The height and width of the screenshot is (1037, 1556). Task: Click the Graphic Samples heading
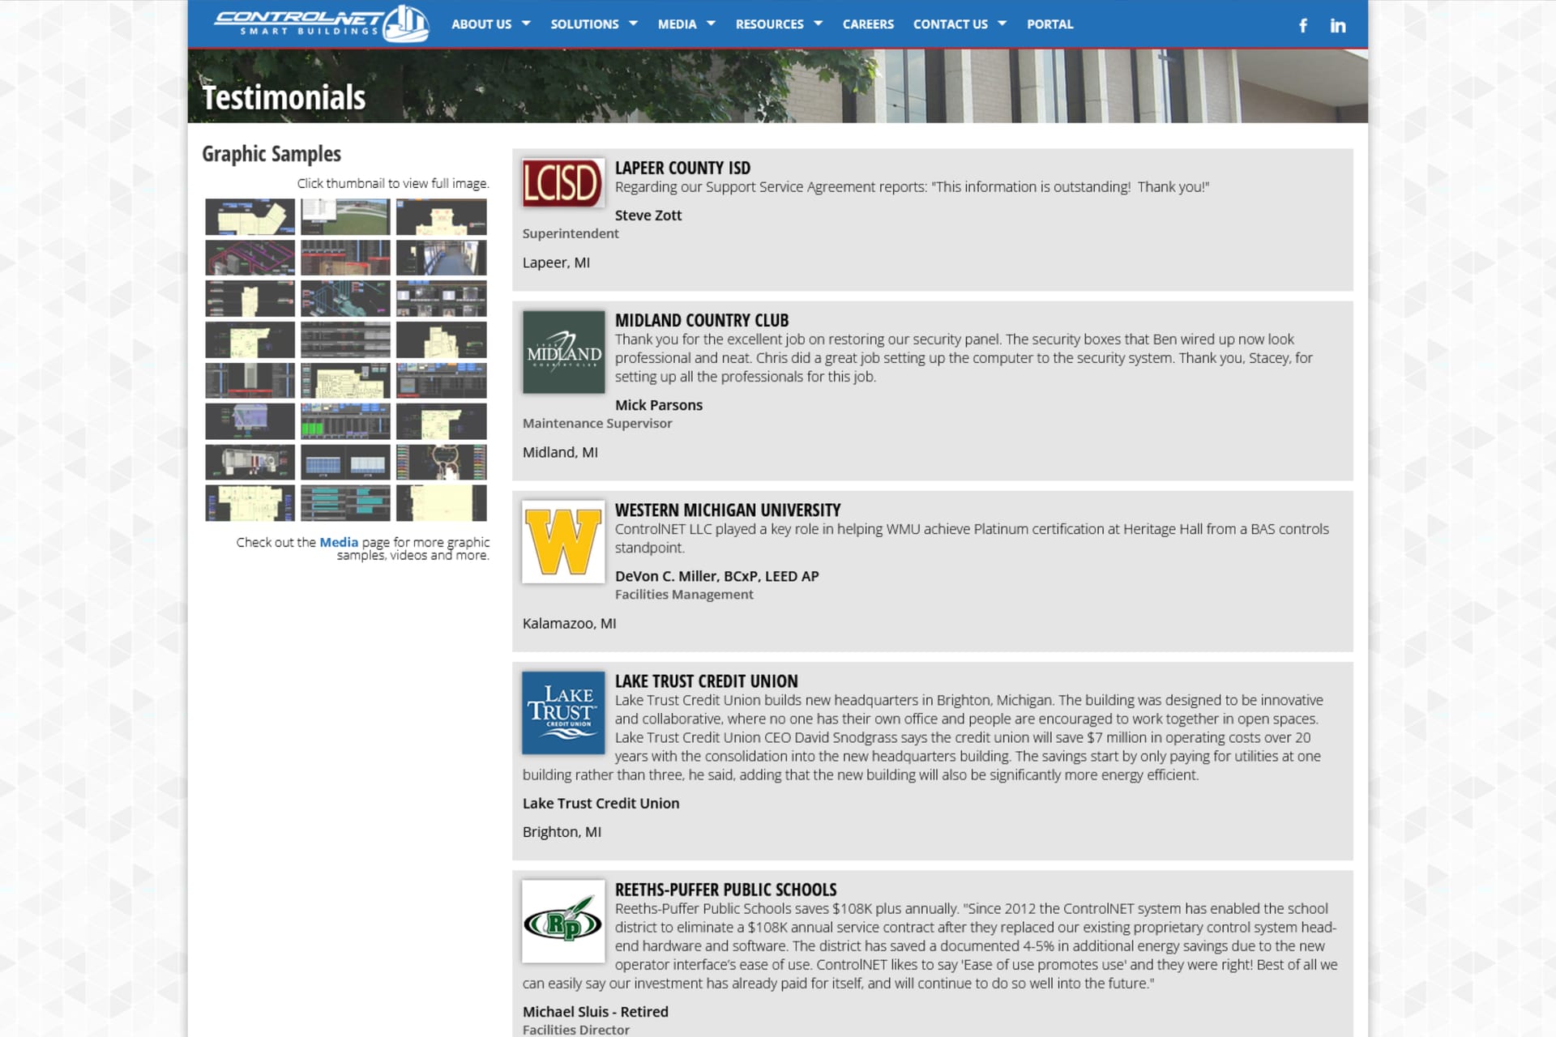[x=271, y=154]
